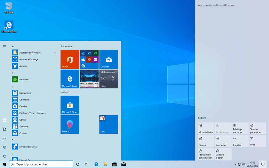Image resolution: width=269 pixels, height=168 pixels.
Task: Close the Action Center via taskbar icon
Action: [263, 164]
